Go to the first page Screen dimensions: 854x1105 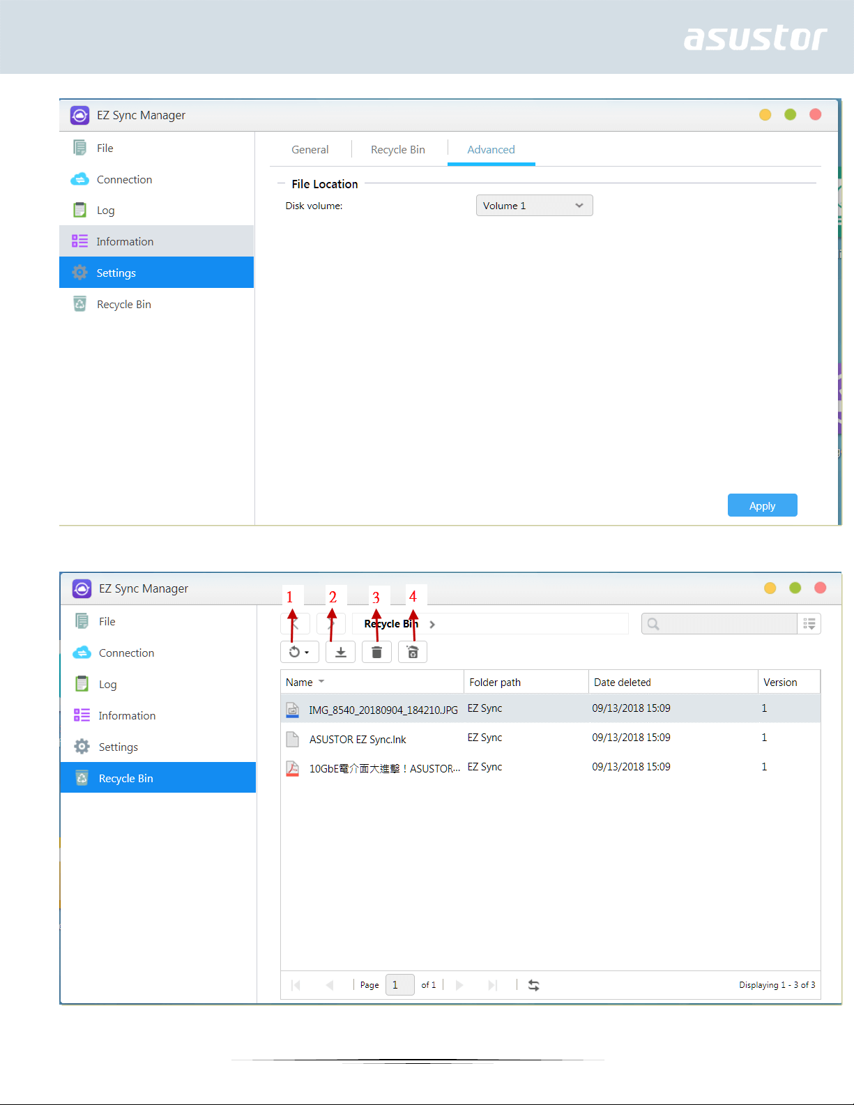(296, 985)
